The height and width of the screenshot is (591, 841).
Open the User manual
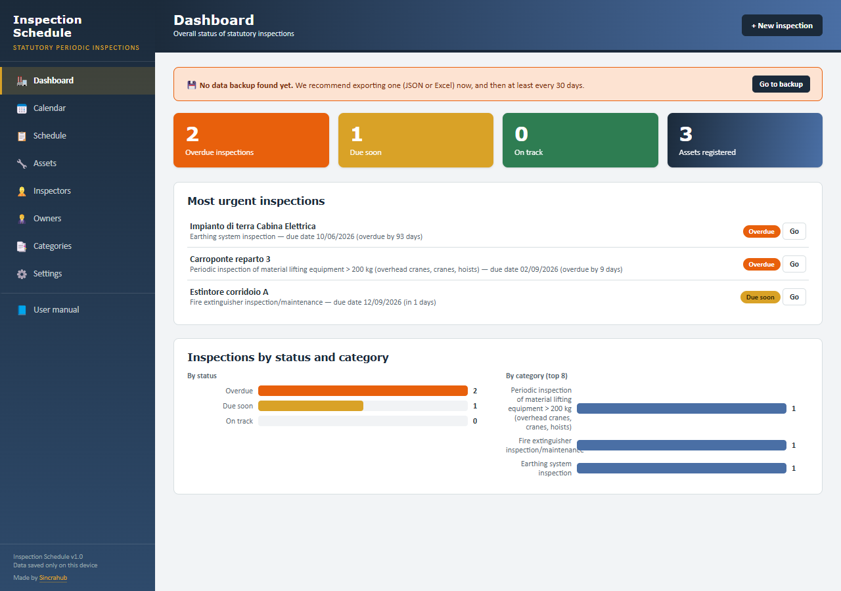(78, 310)
